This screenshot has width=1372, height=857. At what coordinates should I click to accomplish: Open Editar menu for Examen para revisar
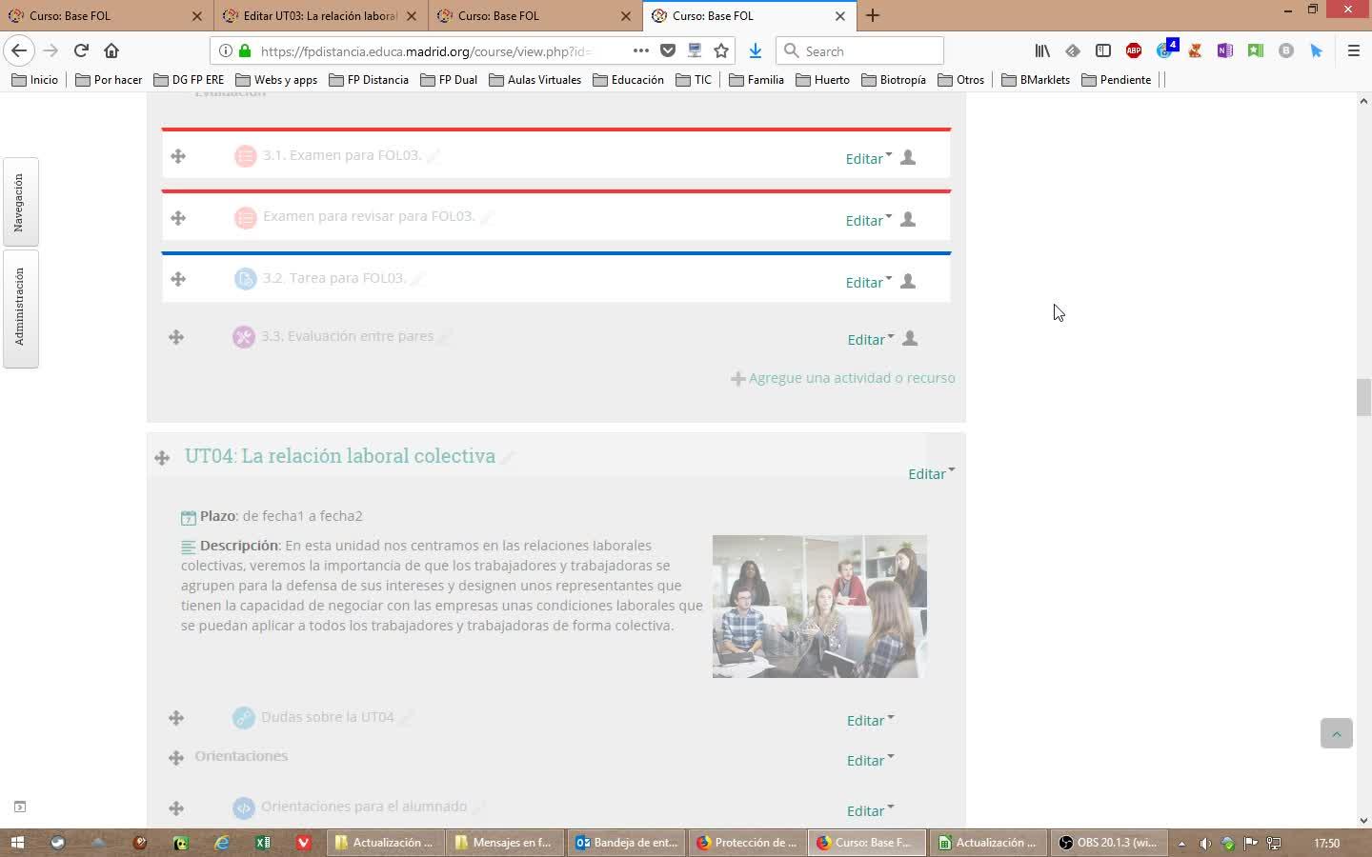point(869,220)
